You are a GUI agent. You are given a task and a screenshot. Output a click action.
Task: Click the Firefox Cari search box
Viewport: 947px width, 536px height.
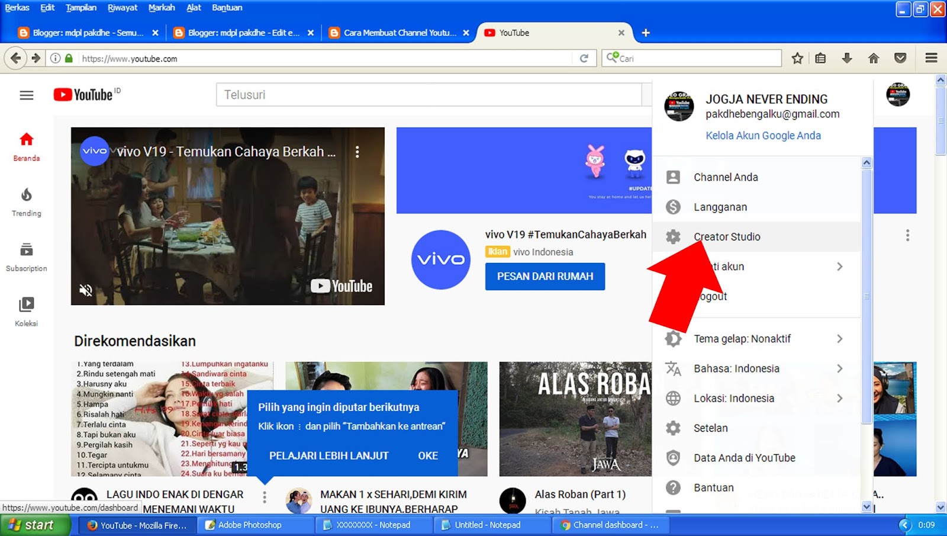point(691,58)
